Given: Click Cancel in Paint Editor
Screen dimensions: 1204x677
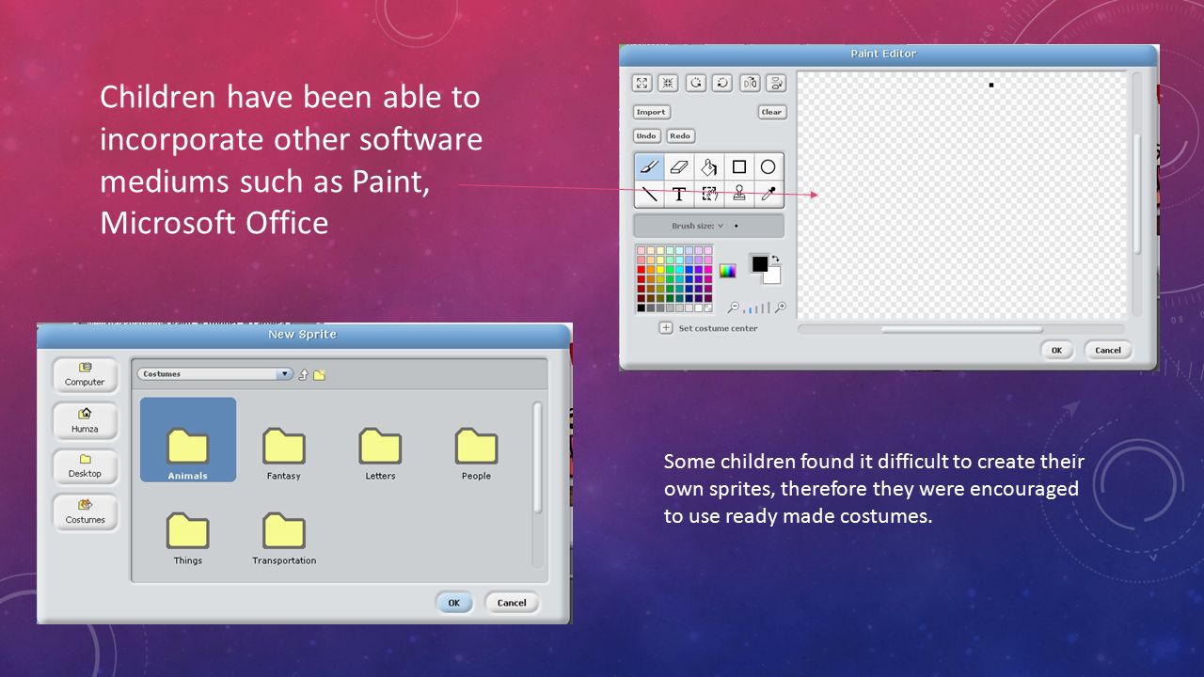Looking at the screenshot, I should 1108,350.
